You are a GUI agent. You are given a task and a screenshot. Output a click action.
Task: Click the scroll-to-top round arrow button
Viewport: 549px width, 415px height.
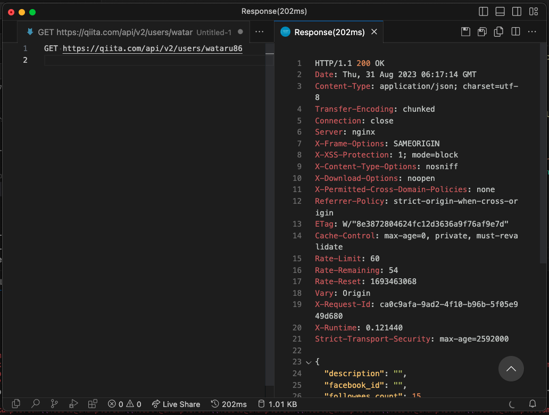511,369
